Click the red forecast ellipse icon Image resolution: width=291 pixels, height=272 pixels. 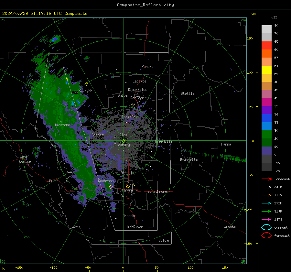pos(266,235)
